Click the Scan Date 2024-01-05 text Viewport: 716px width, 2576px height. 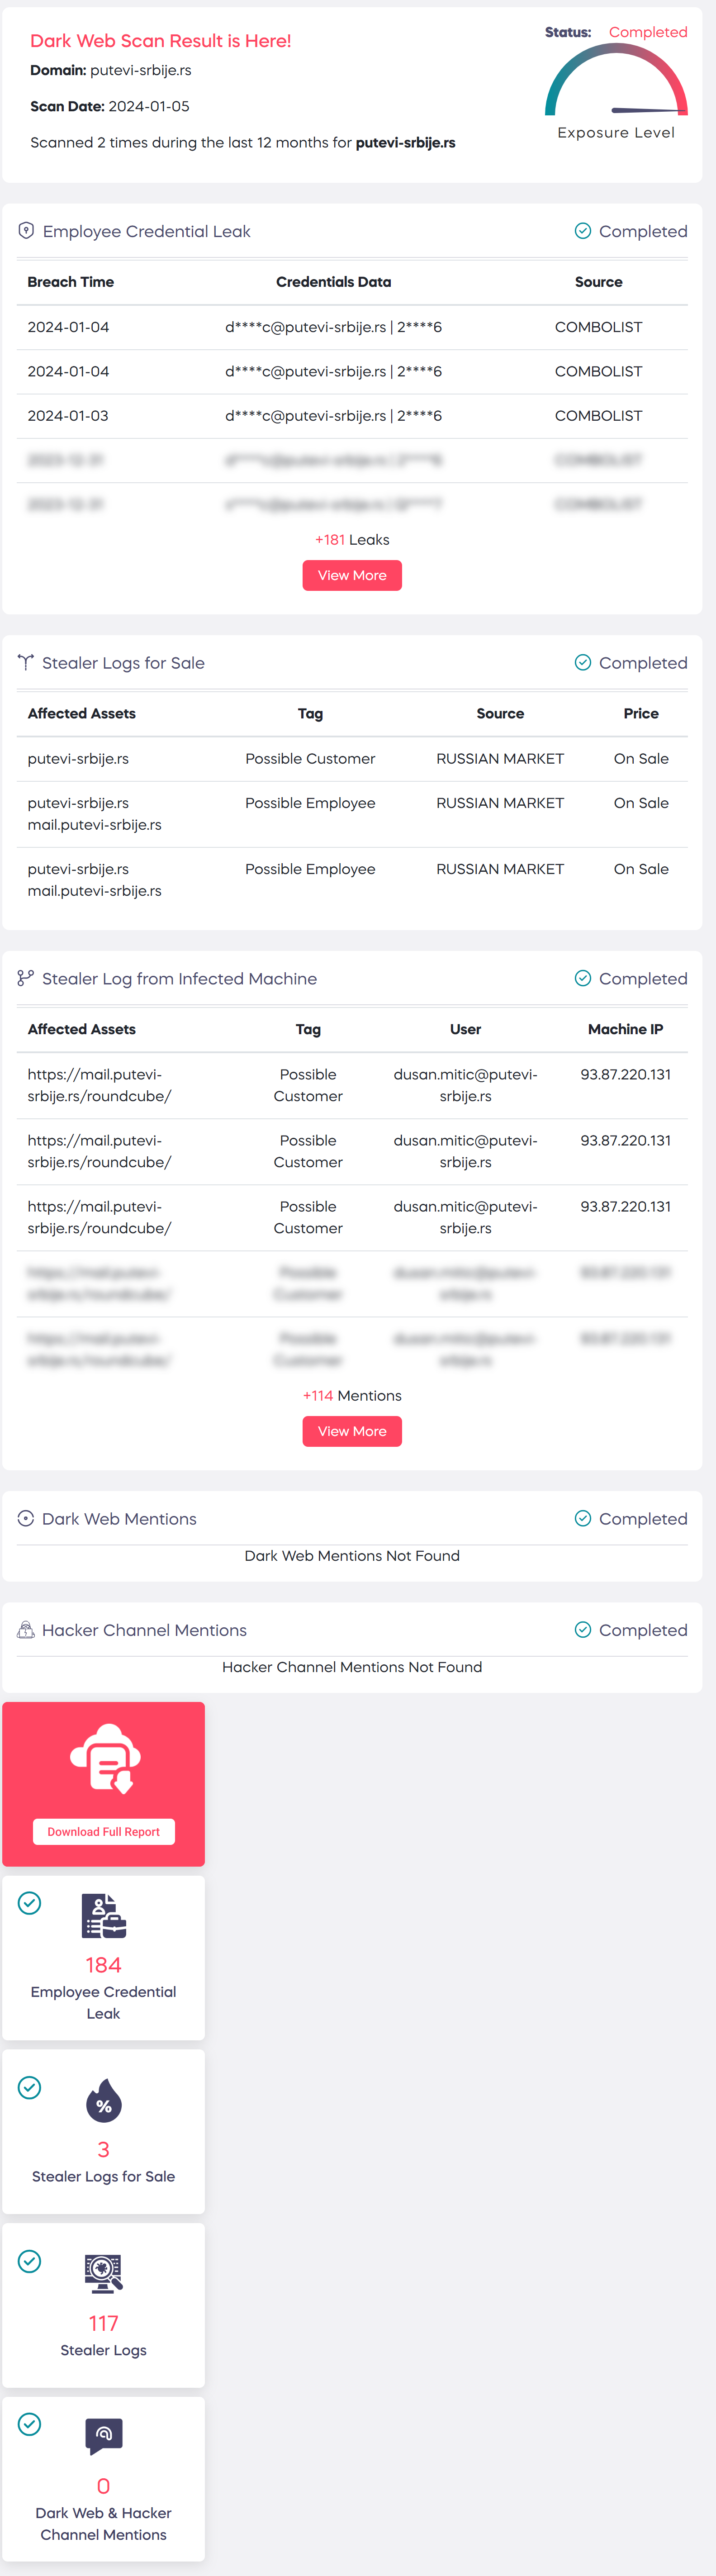[x=110, y=106]
